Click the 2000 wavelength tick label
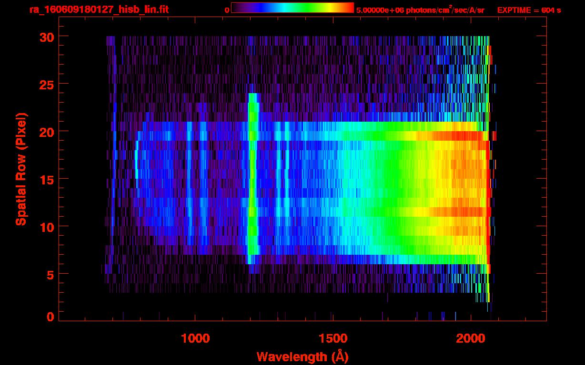 pyautogui.click(x=471, y=338)
